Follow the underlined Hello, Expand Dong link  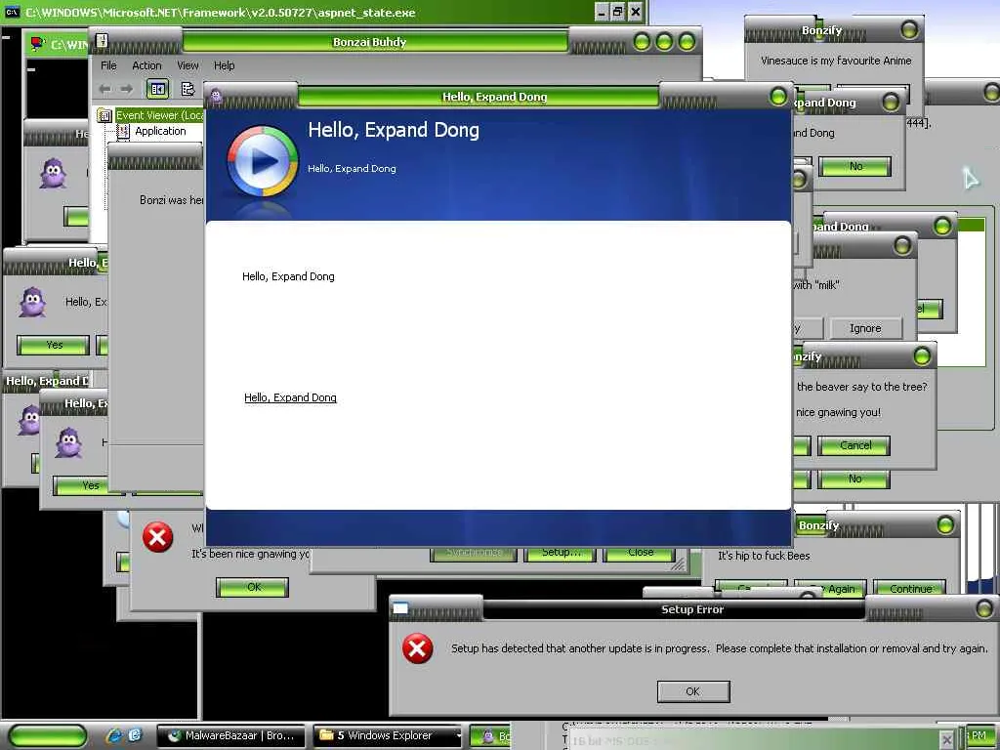290,397
